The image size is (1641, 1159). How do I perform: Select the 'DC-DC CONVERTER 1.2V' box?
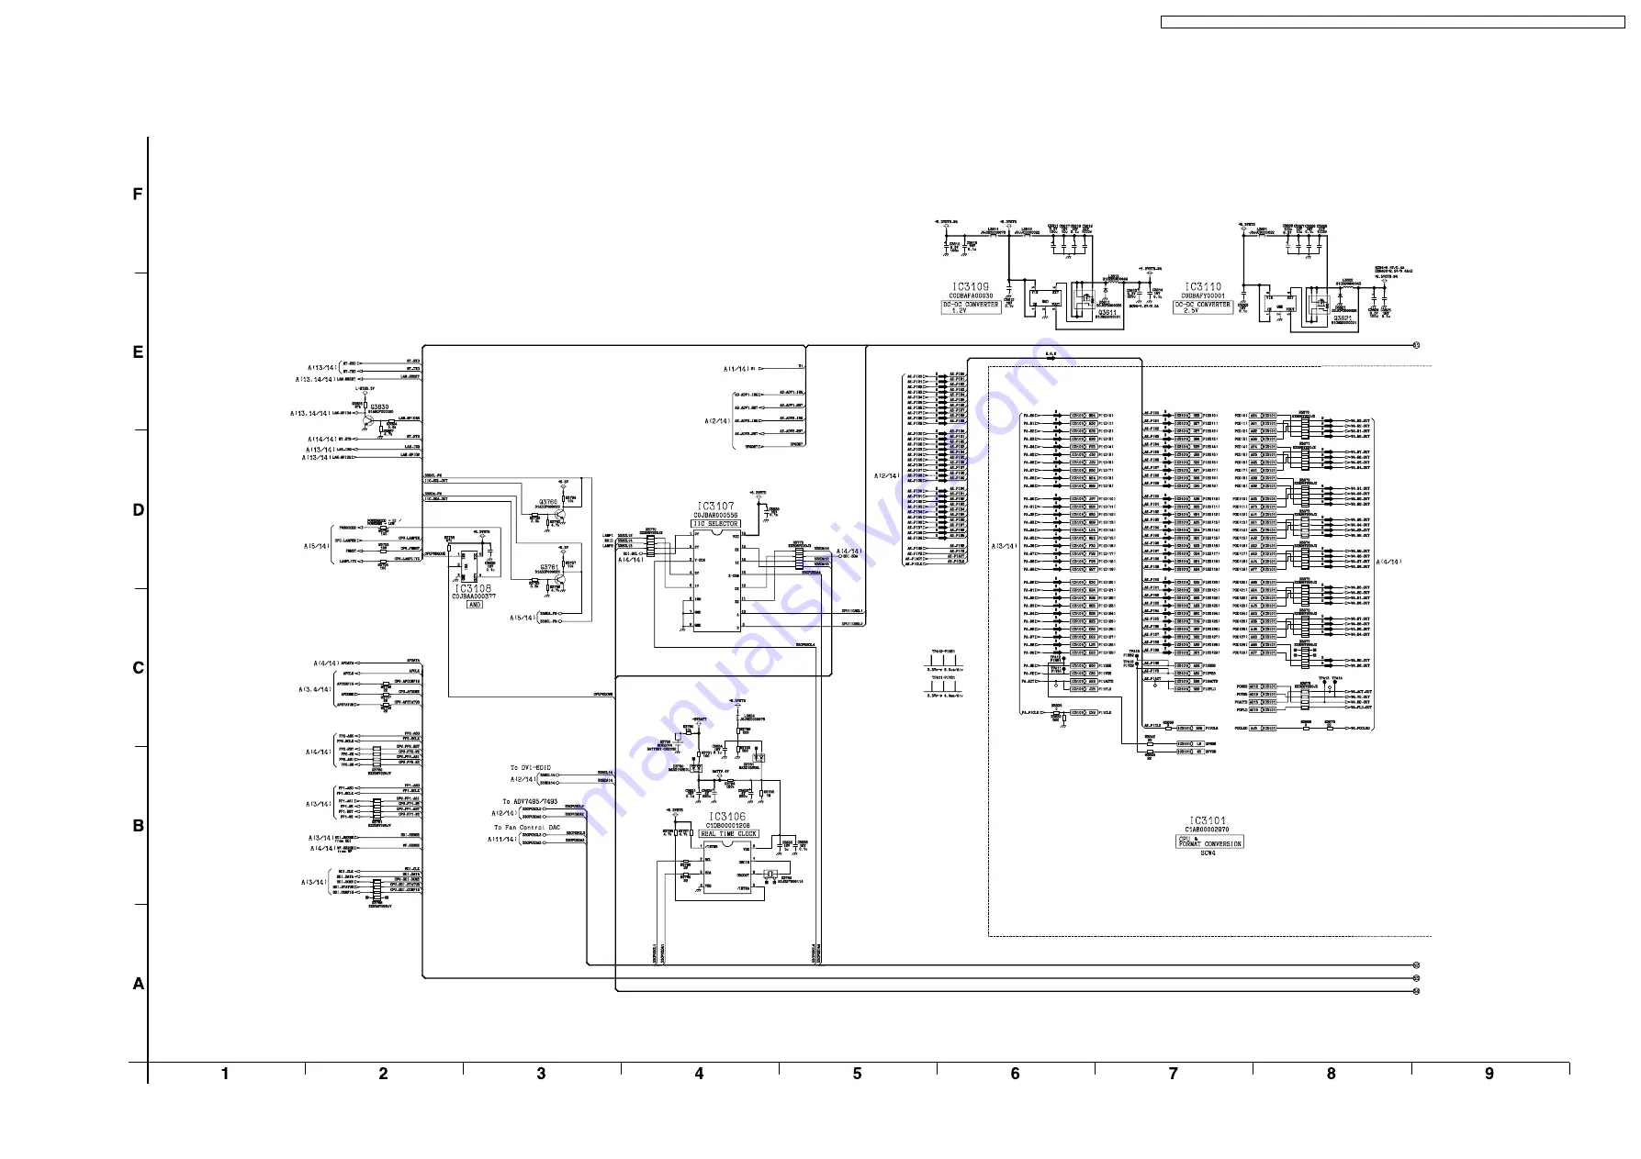pyautogui.click(x=971, y=307)
